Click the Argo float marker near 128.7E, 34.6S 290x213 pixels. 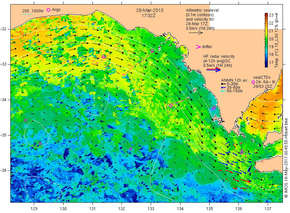coord(25,120)
